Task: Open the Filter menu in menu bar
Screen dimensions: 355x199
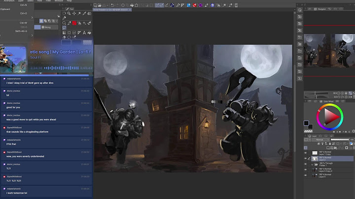Action: pos(48,1)
